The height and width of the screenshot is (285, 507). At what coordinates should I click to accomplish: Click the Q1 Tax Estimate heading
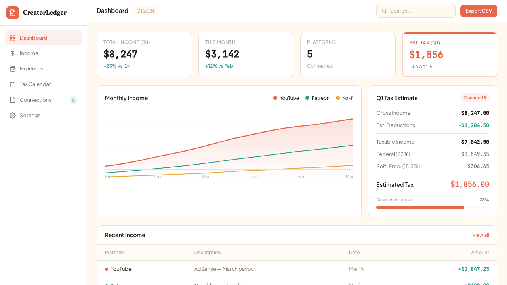click(397, 98)
